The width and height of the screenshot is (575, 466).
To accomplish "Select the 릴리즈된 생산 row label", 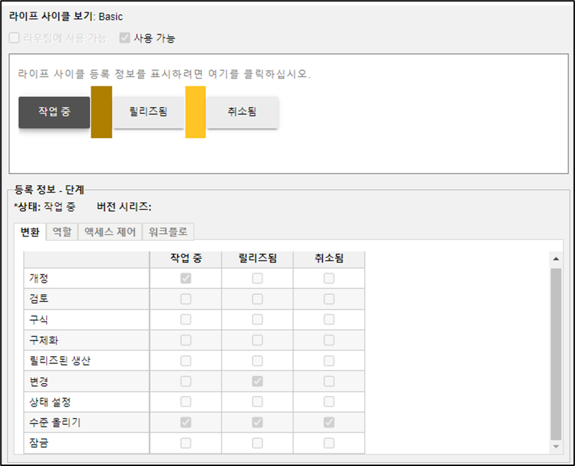I will click(59, 360).
